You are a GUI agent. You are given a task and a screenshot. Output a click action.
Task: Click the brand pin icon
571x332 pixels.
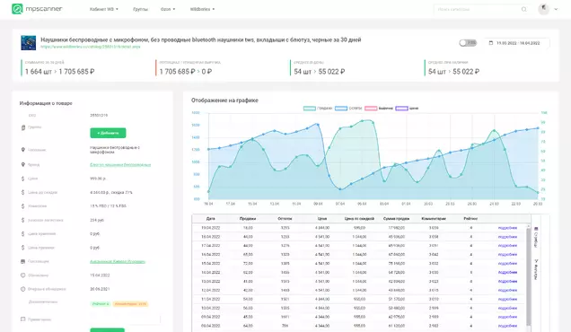[23, 164]
